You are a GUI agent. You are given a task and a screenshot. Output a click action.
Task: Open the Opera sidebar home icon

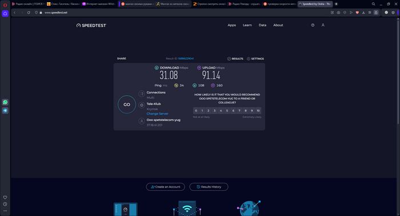tap(5, 14)
